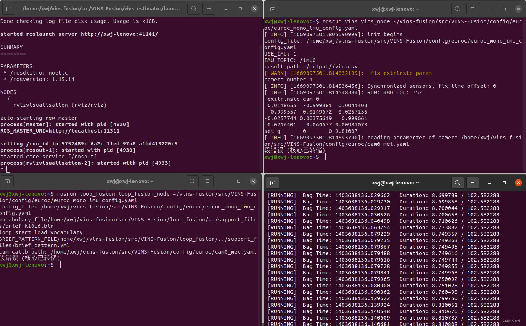This screenshot has height=326, width=526.
Task: Click the prompt cursor in loop_fusion terminal
Action: (58, 265)
